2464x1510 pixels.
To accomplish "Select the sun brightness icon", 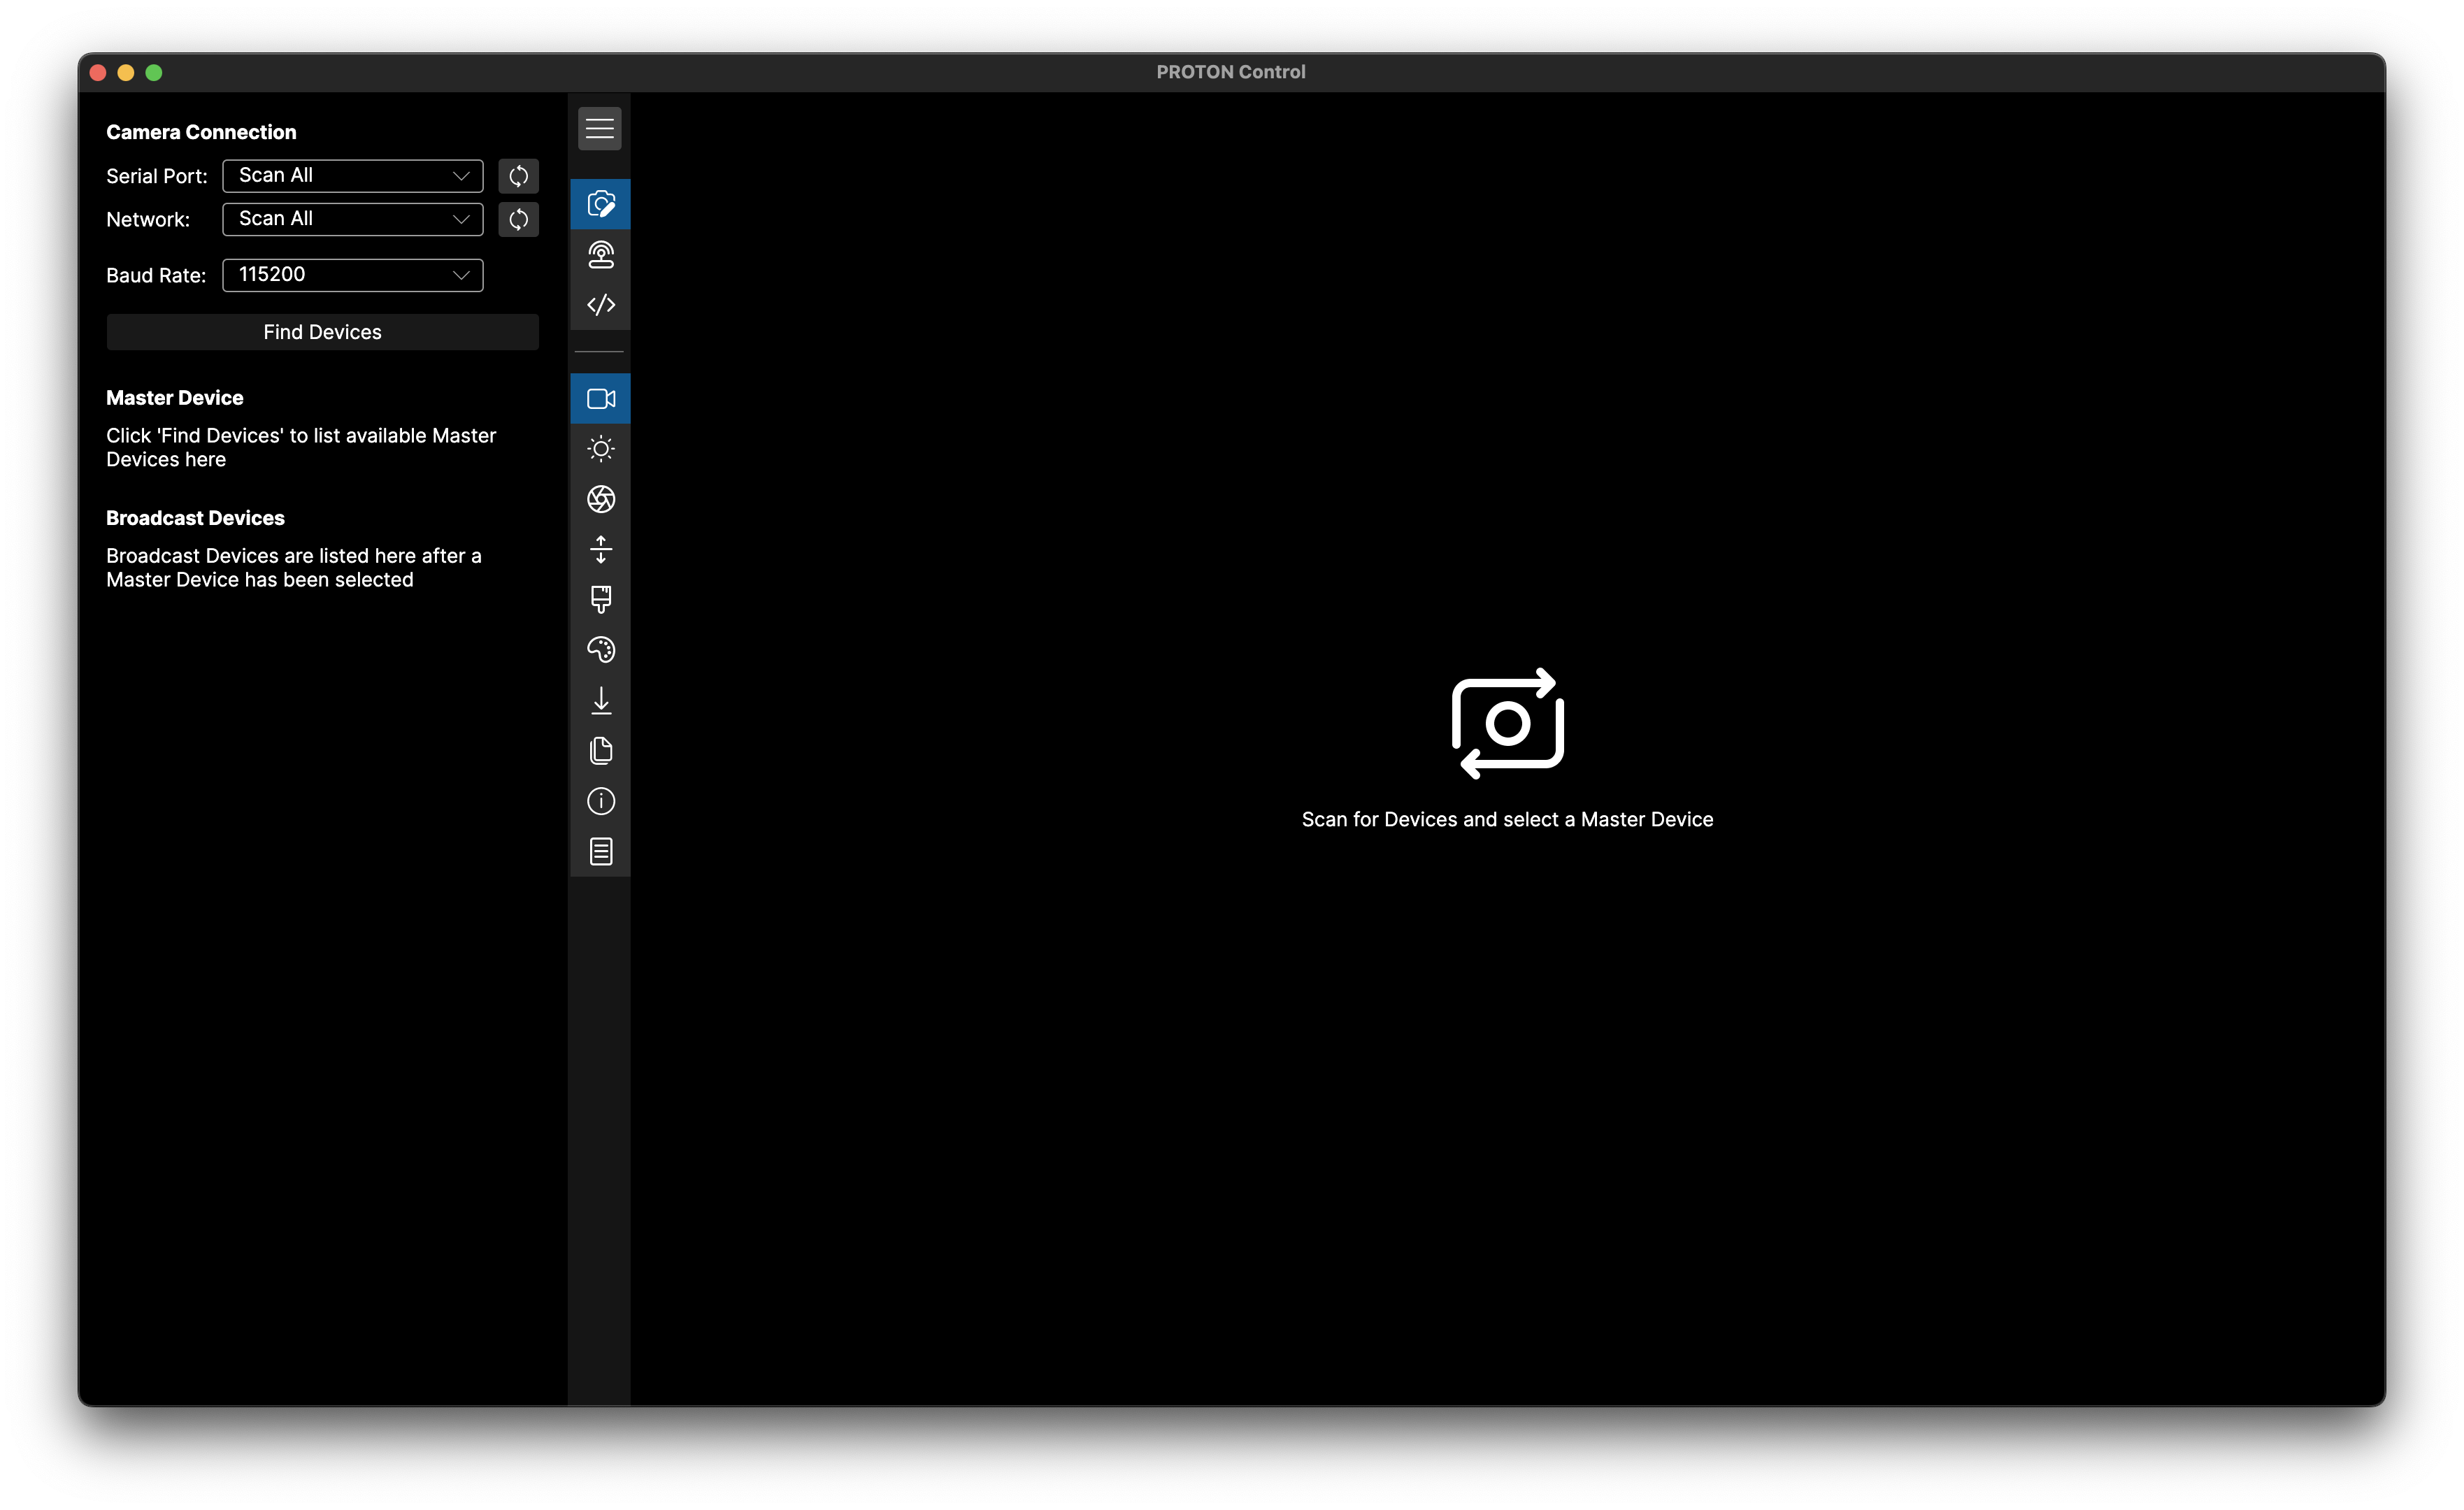I will click(600, 449).
